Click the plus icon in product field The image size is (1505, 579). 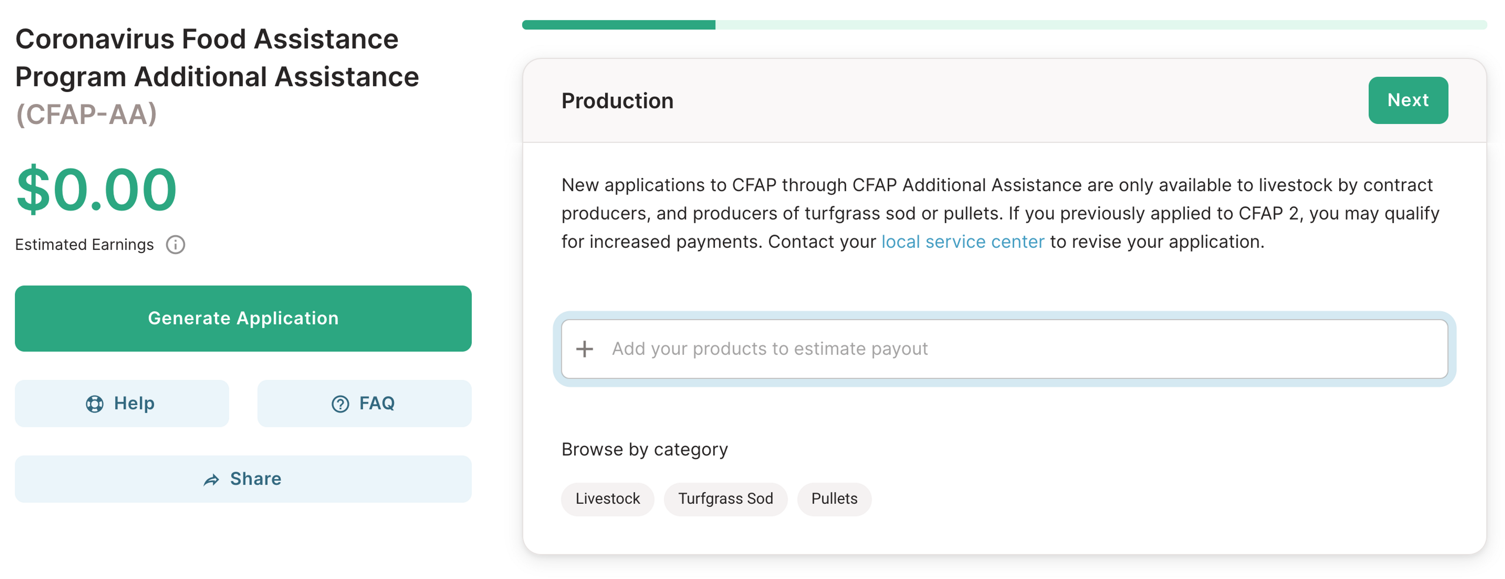584,349
